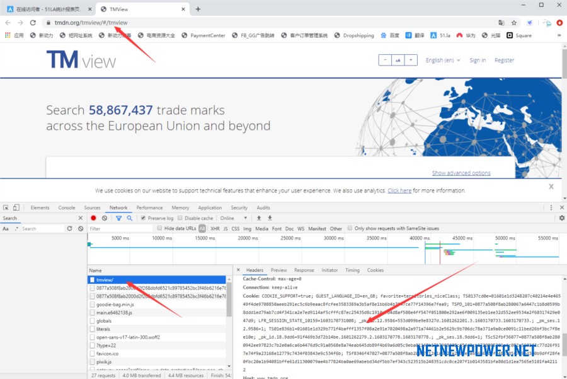
Task: Show more bookmarks chevron
Action: tap(559, 35)
